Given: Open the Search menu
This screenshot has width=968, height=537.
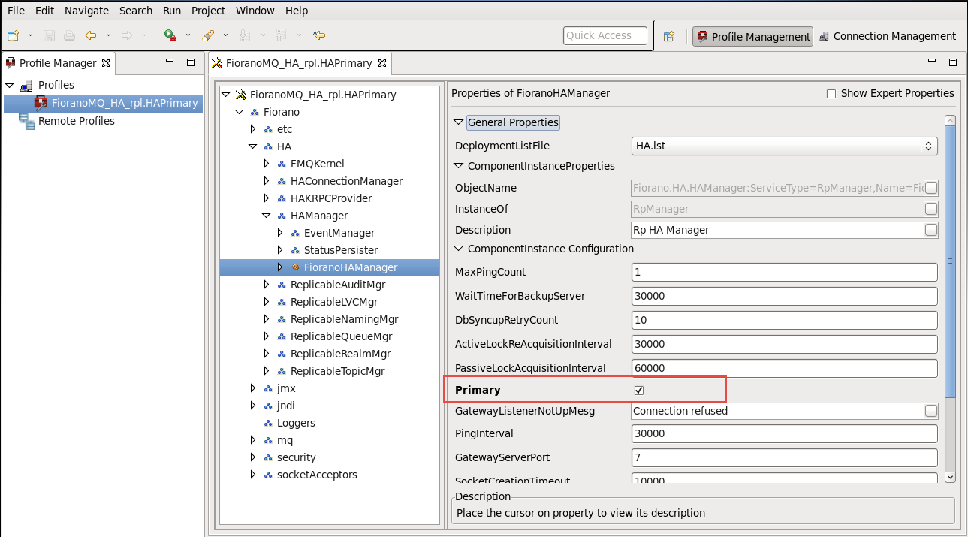Looking at the screenshot, I should 136,11.
